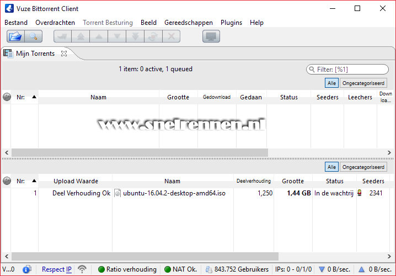Click the Deel Verhouding Ok cell

(81, 193)
